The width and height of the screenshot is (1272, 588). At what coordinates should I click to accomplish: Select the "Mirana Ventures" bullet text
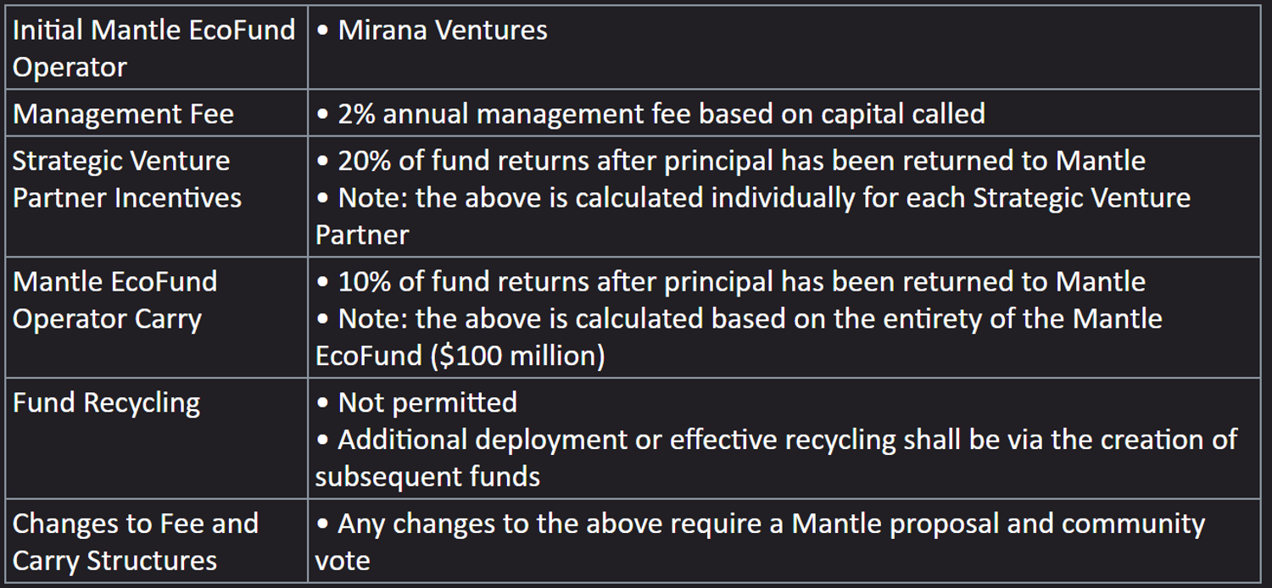(x=442, y=31)
